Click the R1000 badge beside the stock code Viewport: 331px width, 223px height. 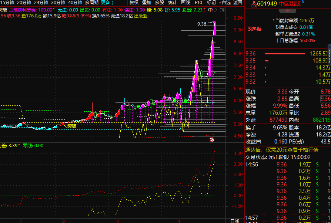[x=253, y=4]
